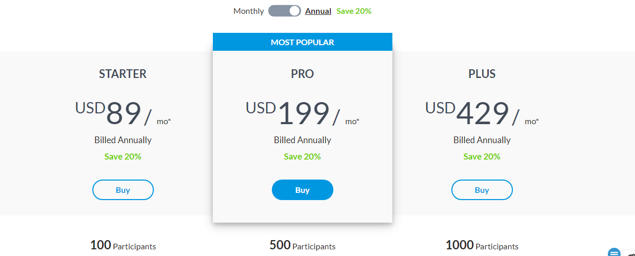The height and width of the screenshot is (256, 635).
Task: Click the 500 Participants text
Action: click(x=303, y=246)
